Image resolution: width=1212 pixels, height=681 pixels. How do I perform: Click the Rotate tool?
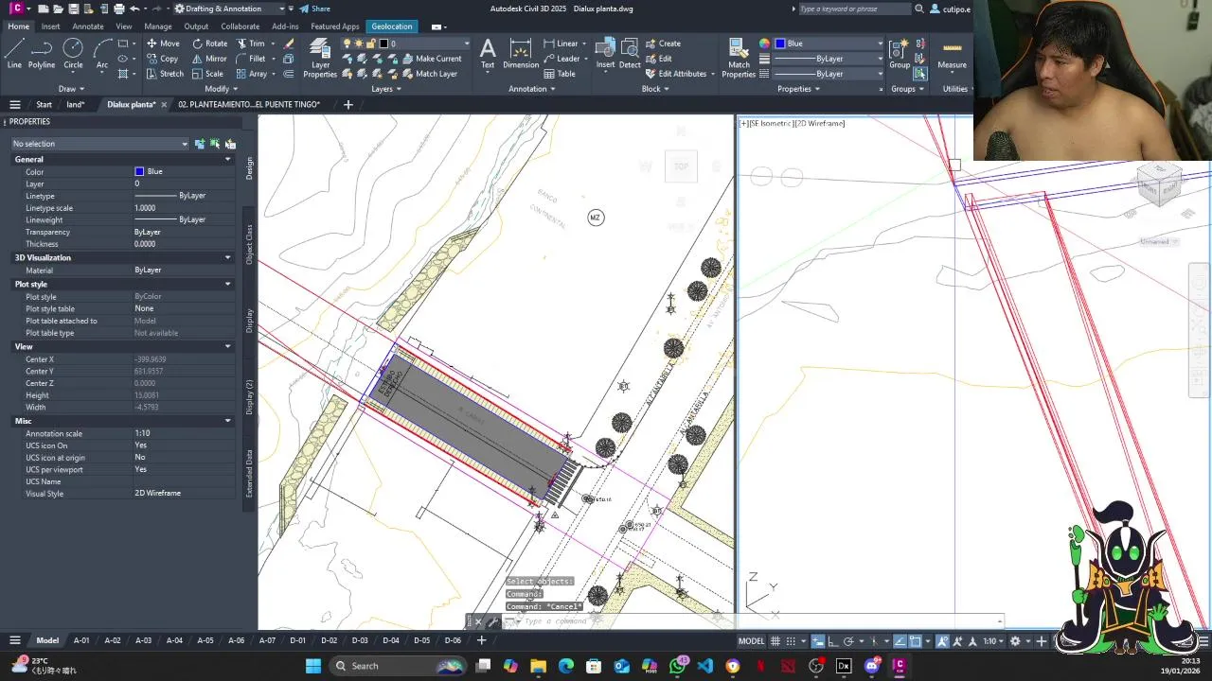click(x=209, y=44)
